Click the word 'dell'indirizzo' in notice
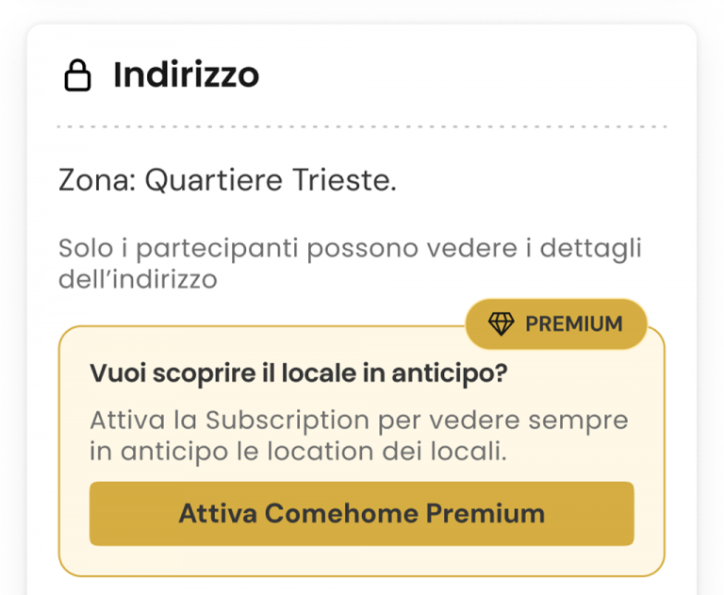Viewport: 724px width, 595px height. tap(138, 280)
